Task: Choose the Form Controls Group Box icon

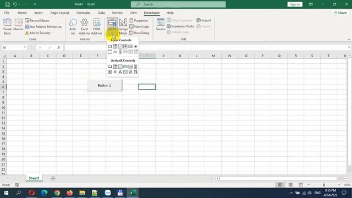Action: (110, 52)
